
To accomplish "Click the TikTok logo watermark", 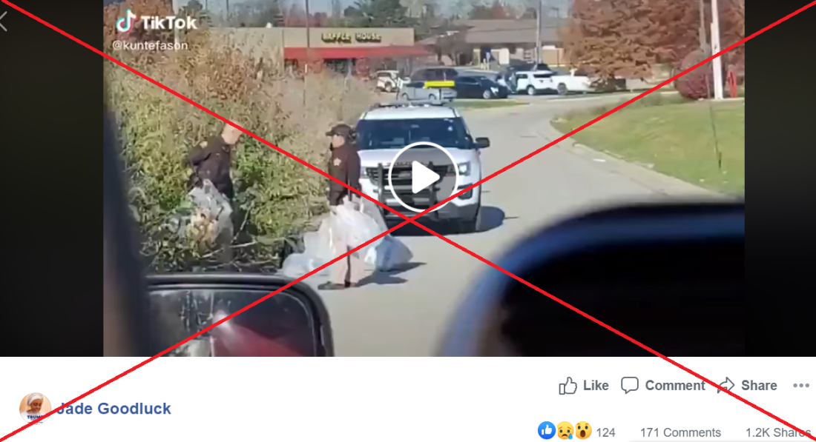I will point(156,22).
